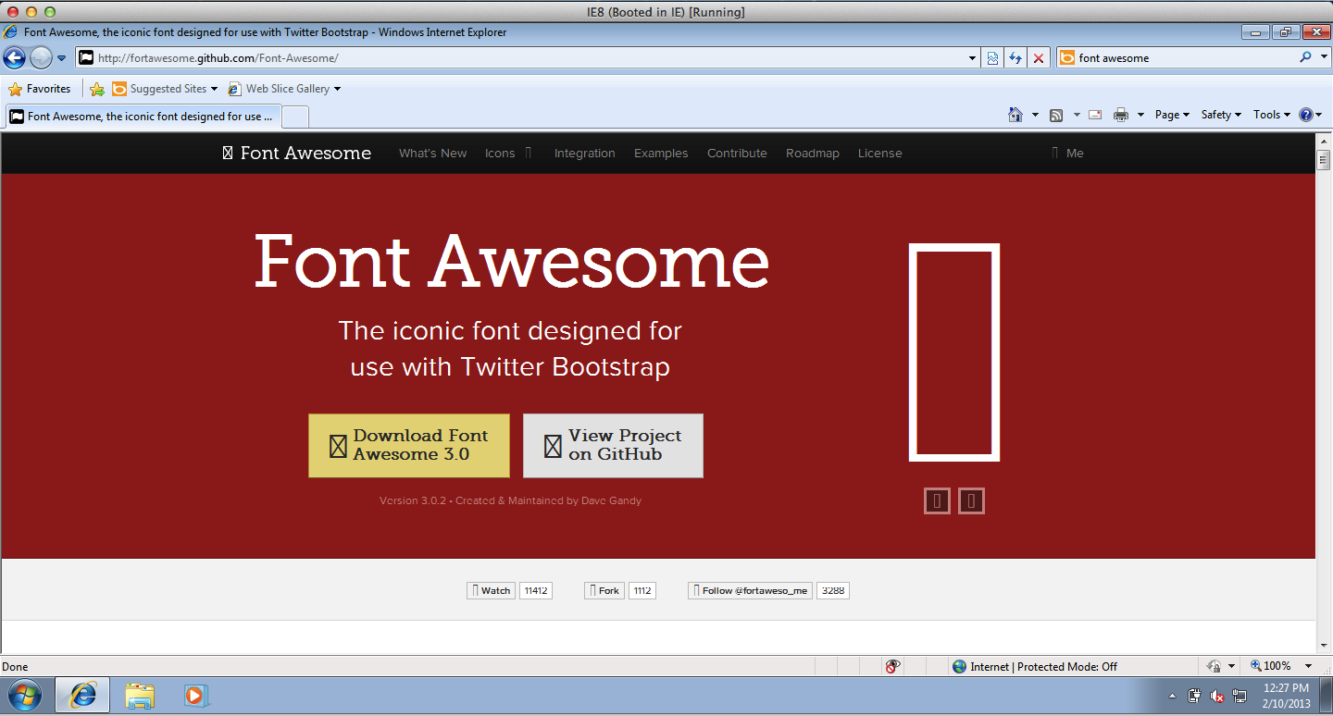Click the GitHub Fork button

604,590
